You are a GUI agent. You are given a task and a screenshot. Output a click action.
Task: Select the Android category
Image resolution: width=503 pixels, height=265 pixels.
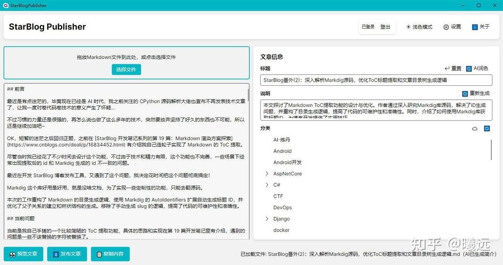click(282, 151)
